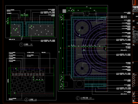This screenshot has width=138, height=104.
Task: Click the dotted gravel strip at bottom of drawing 3
Action: pyautogui.click(x=32, y=95)
